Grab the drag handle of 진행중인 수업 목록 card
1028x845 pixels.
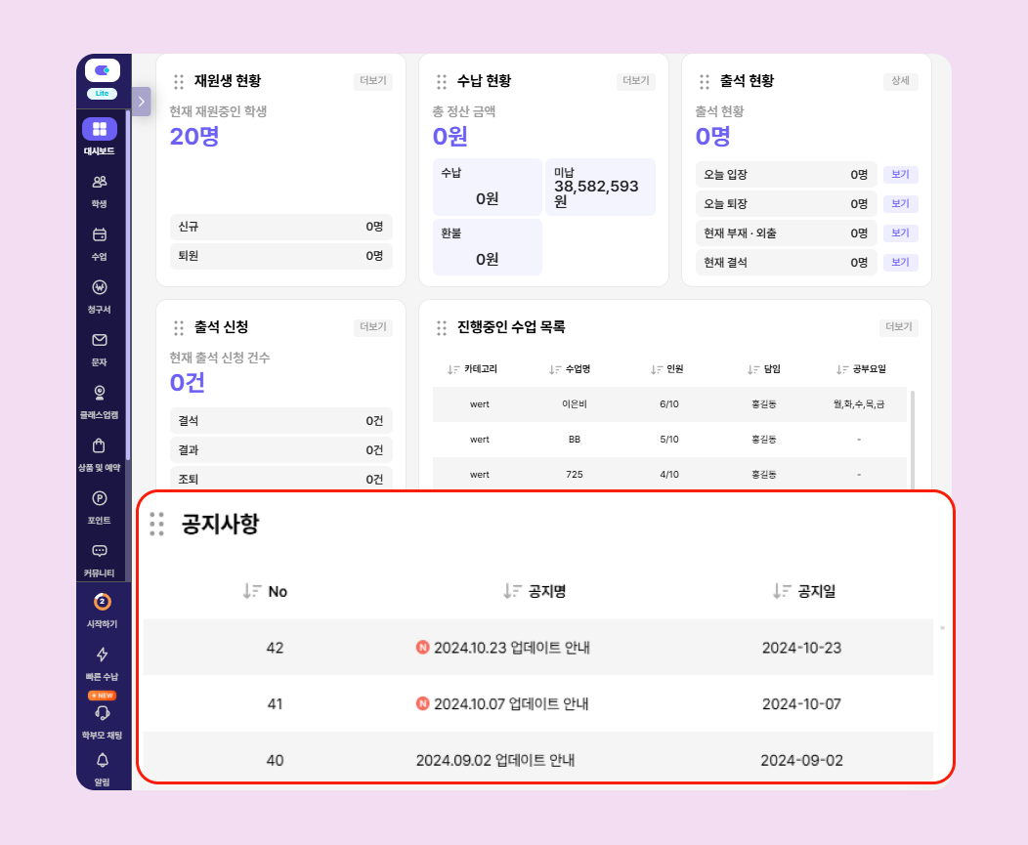click(x=442, y=328)
